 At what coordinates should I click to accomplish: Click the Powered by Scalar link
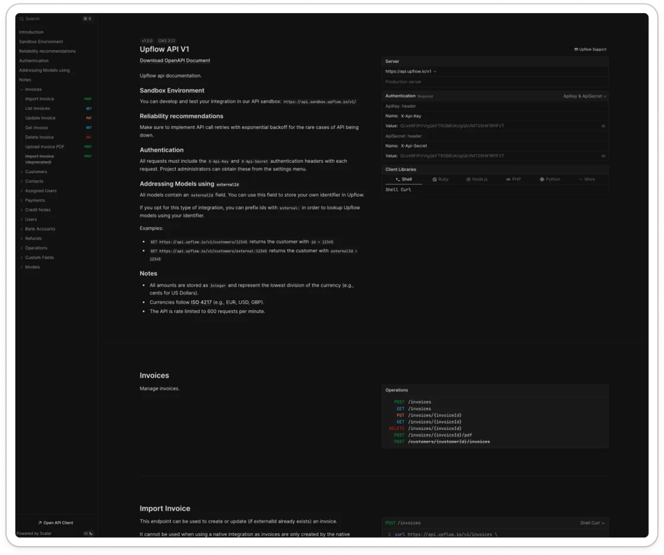(34, 534)
